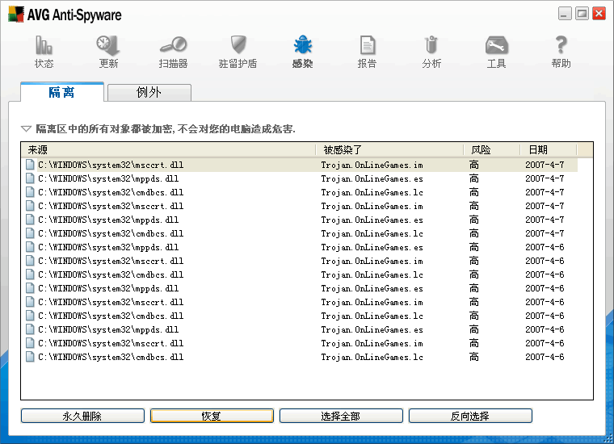Close the AVG Anti-Spyware window

point(599,14)
